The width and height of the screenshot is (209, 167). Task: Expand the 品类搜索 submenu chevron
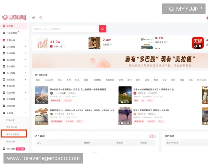click(x=25, y=66)
